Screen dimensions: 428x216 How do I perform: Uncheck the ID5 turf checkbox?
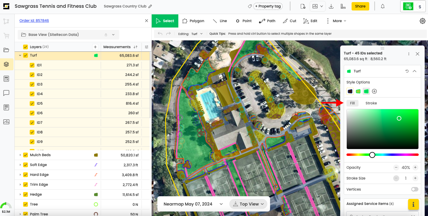(x=32, y=104)
